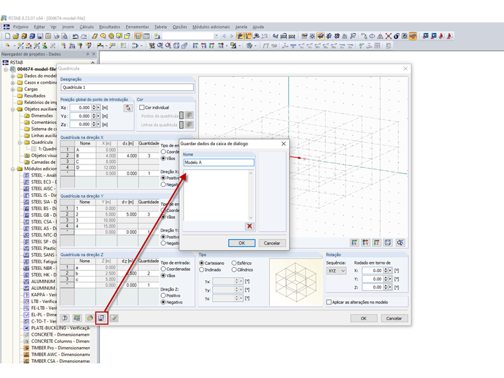Select STEEL EC3 module in navigator
The height and width of the screenshot is (378, 504).
tap(41, 182)
